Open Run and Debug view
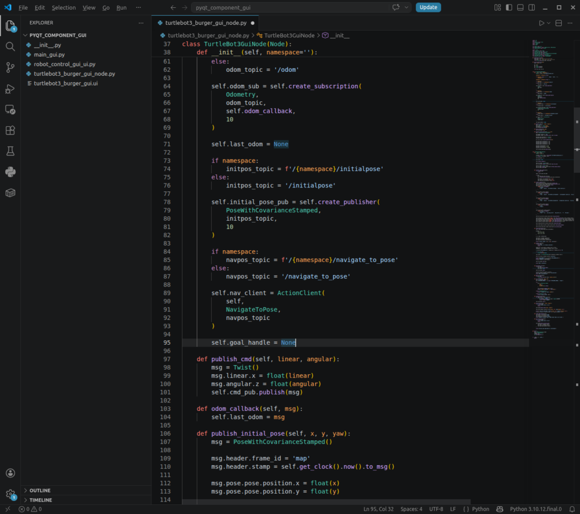 10,89
